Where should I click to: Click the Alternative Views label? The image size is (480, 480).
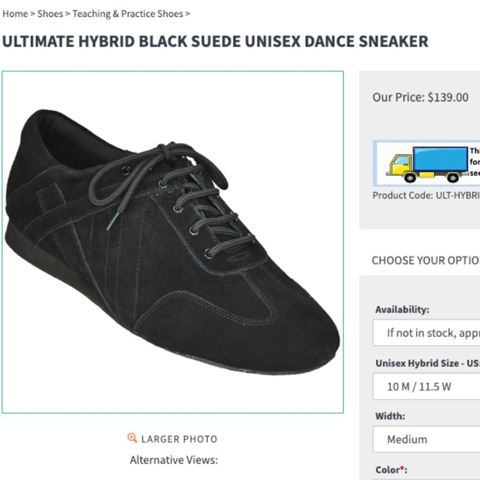click(174, 459)
